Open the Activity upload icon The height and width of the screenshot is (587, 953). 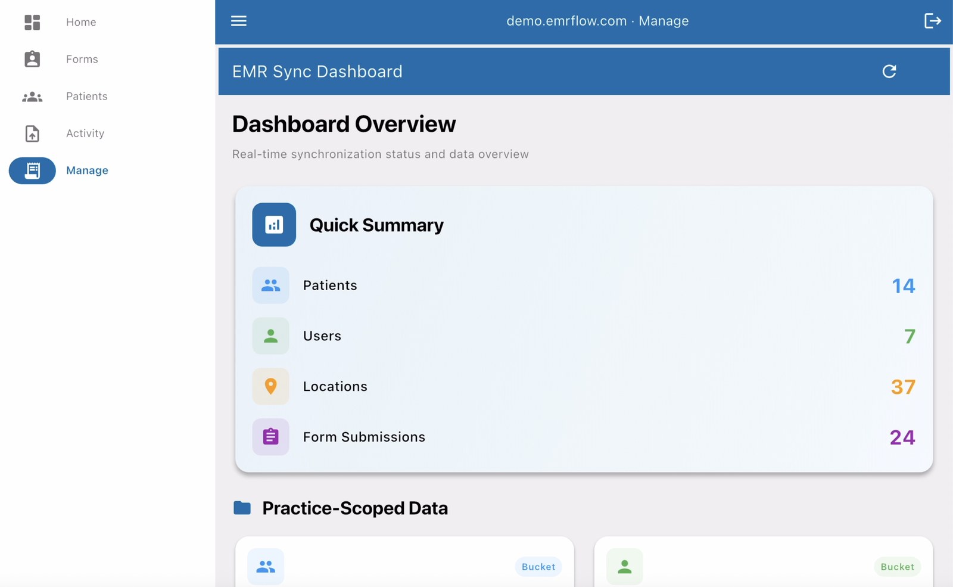32,133
